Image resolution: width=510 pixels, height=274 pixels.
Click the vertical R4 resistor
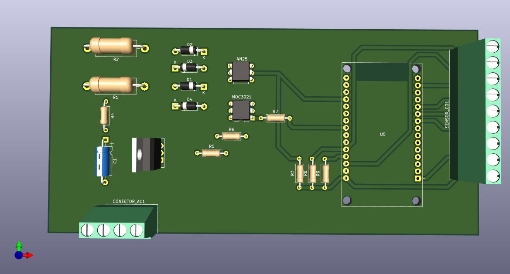click(x=104, y=115)
